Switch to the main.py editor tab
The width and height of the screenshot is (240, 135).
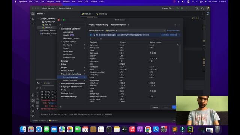click(87, 14)
